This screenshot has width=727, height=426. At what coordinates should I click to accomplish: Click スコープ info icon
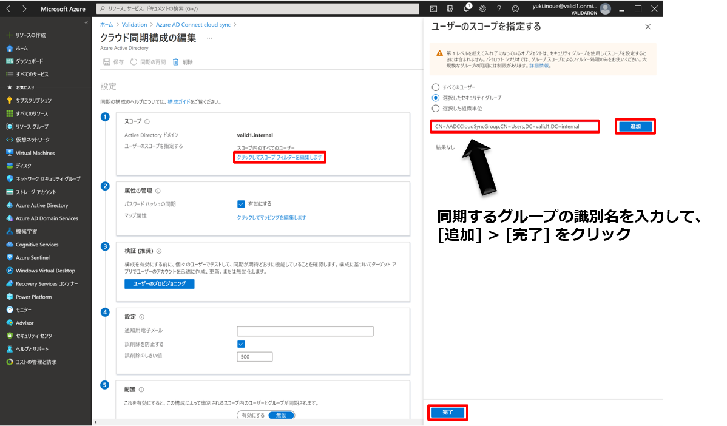[147, 121]
